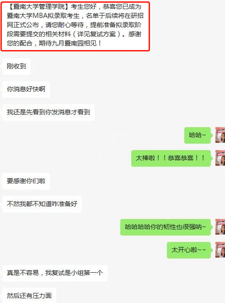Image resolution: width=225 pixels, height=303 pixels.
Task: Click the 真是不容易，我复试是小组第一个 bubble
Action: point(55,273)
